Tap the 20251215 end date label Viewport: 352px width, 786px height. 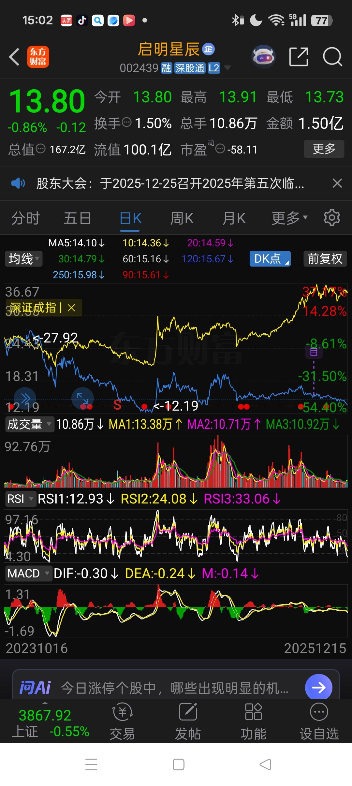(315, 648)
